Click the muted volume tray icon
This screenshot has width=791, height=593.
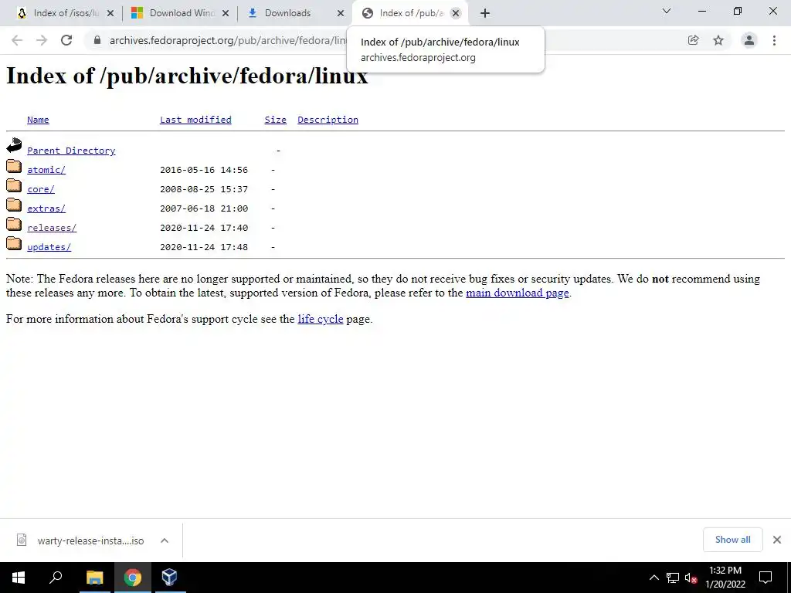691,578
